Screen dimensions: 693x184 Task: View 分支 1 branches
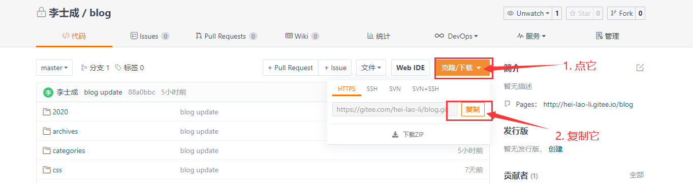(95, 68)
